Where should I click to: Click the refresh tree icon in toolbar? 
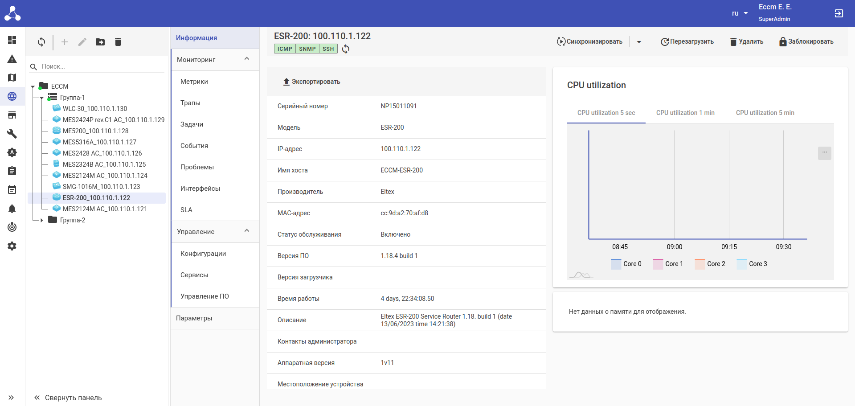[41, 42]
